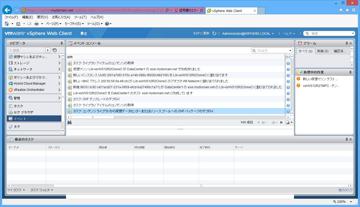
Task: Open the Administrator@VSPHERE.LOCAL user dropdown
Action: 248,34
